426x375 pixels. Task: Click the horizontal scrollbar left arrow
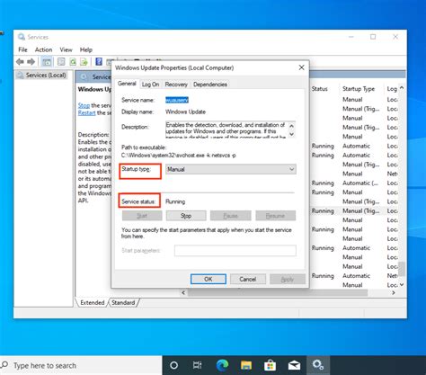[183, 293]
